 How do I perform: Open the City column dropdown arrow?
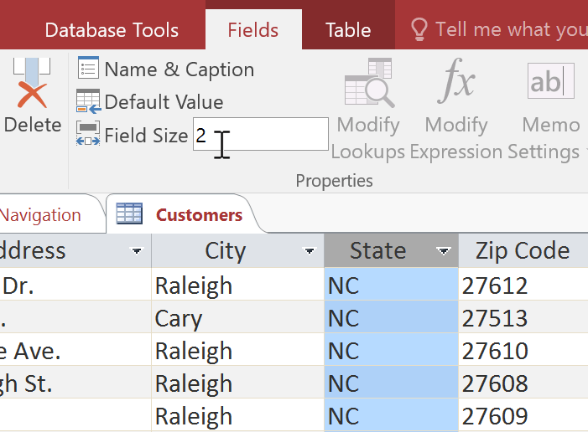[310, 251]
